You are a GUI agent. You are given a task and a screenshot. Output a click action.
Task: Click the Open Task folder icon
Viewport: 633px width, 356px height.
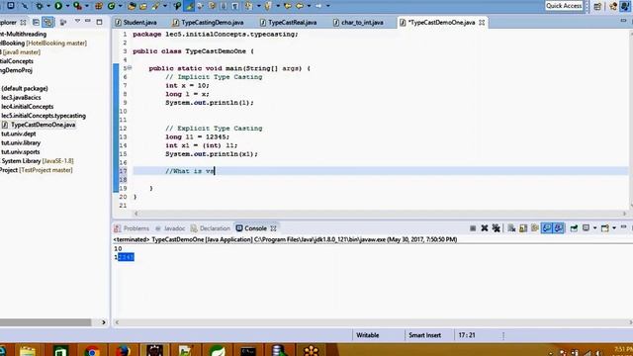(143, 6)
